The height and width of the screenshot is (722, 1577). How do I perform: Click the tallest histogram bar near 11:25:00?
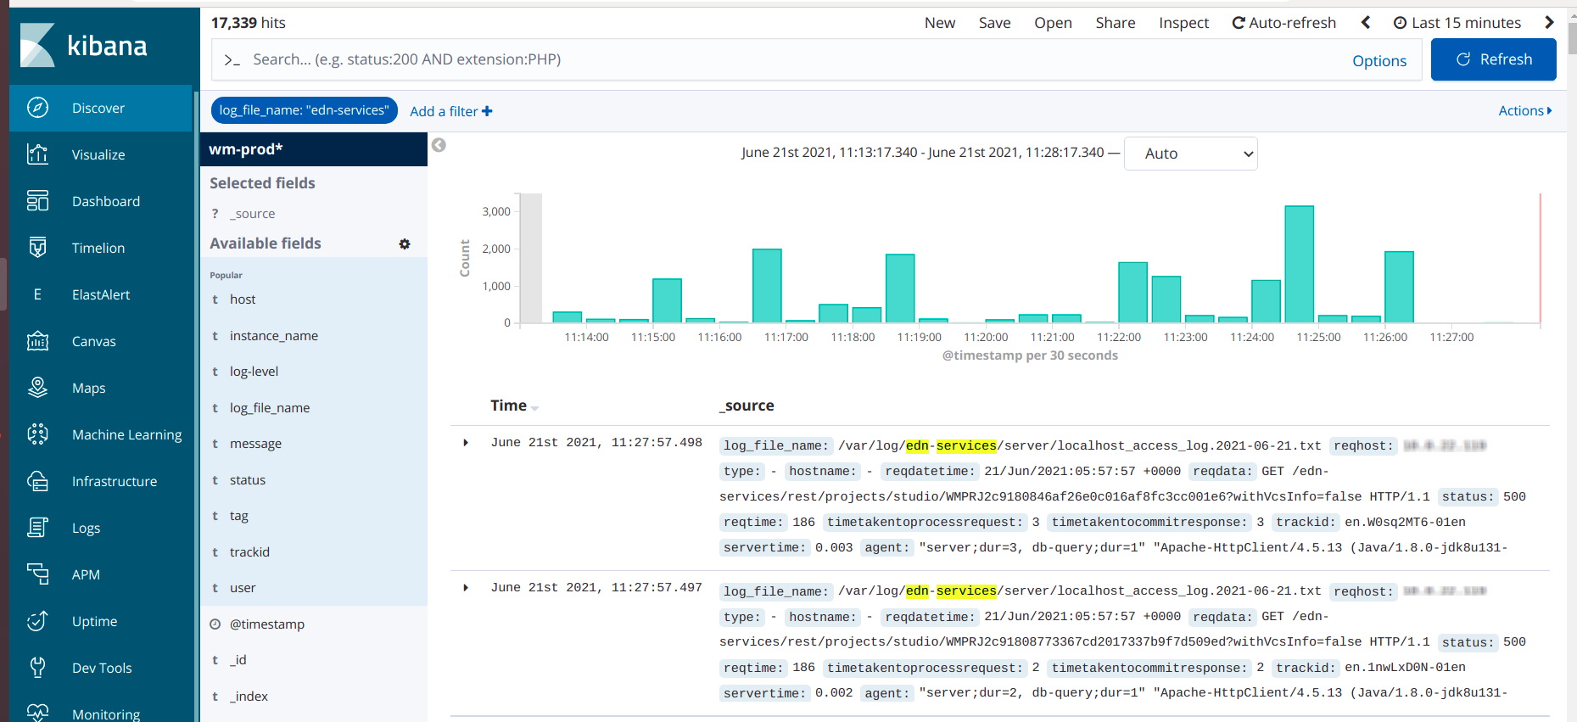(x=1299, y=264)
